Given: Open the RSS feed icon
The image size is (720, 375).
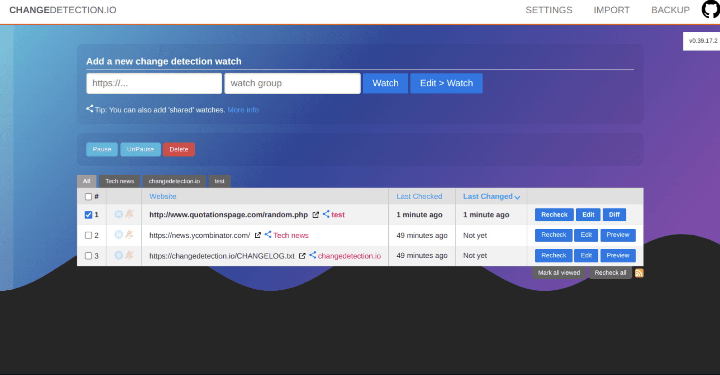Looking at the screenshot, I should (x=639, y=273).
